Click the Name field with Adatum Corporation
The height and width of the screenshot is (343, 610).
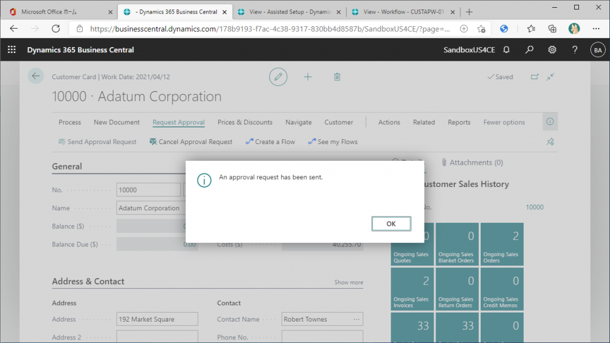pos(151,208)
